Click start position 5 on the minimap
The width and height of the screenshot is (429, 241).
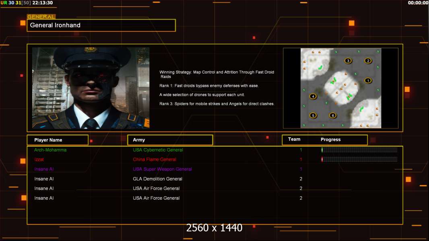click(313, 115)
